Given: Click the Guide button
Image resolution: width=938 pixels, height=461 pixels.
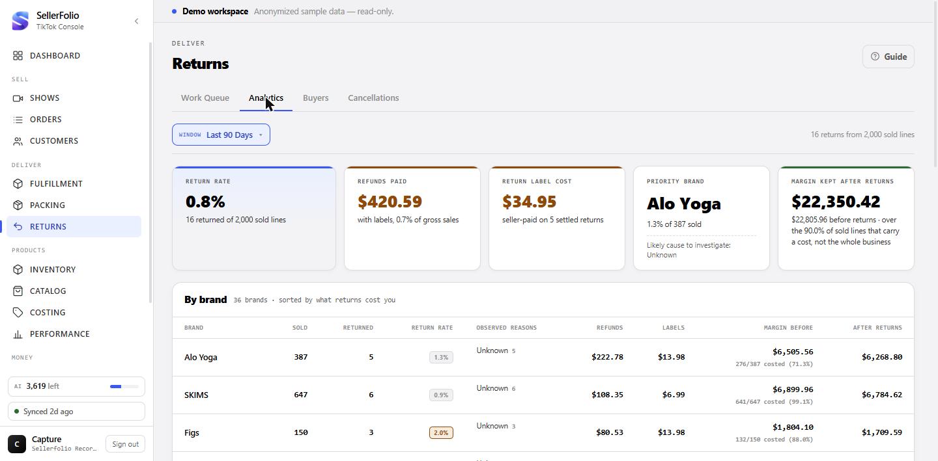Looking at the screenshot, I should (888, 57).
